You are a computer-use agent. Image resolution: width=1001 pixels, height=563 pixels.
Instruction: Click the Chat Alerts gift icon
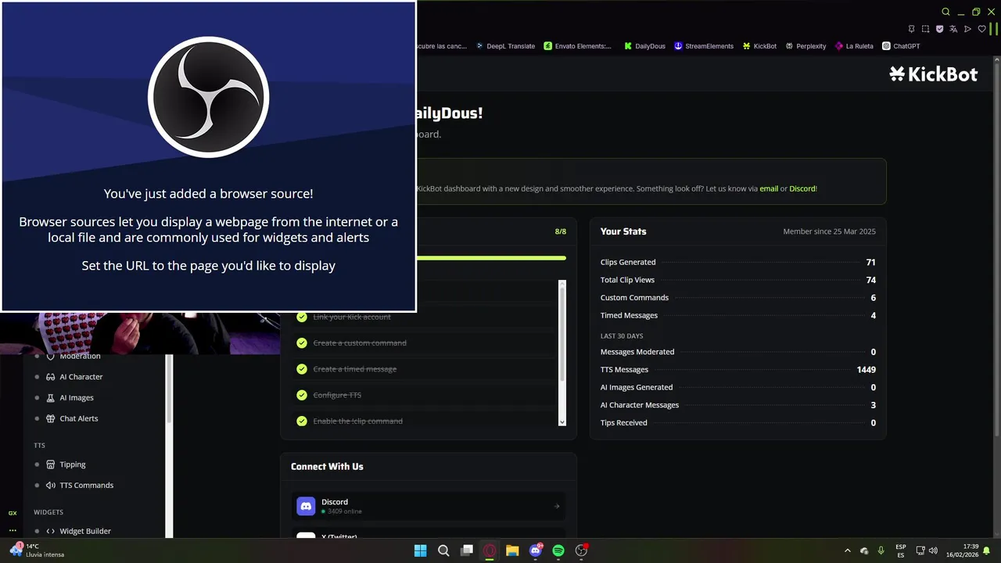point(51,418)
